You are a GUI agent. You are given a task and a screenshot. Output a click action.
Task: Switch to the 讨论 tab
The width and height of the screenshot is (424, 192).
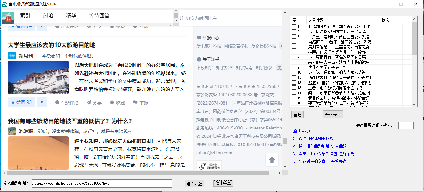(48, 16)
